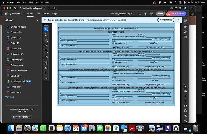
Task: Open Safari from the Dock
Action: point(67,128)
